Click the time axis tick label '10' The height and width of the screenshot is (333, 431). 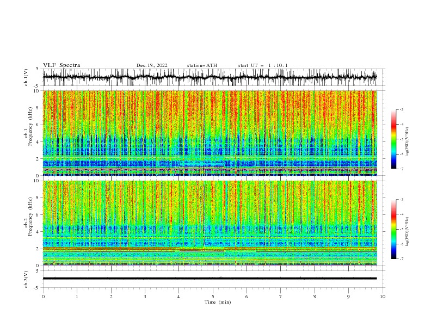383,297
